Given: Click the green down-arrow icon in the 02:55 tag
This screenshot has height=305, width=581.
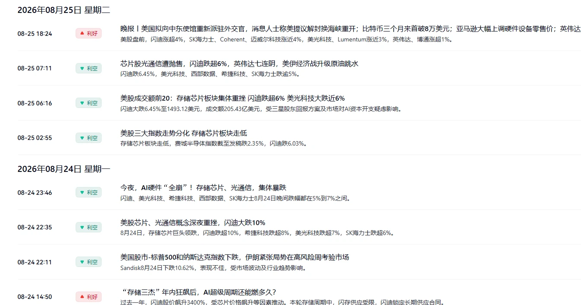Looking at the screenshot, I should click(82, 138).
